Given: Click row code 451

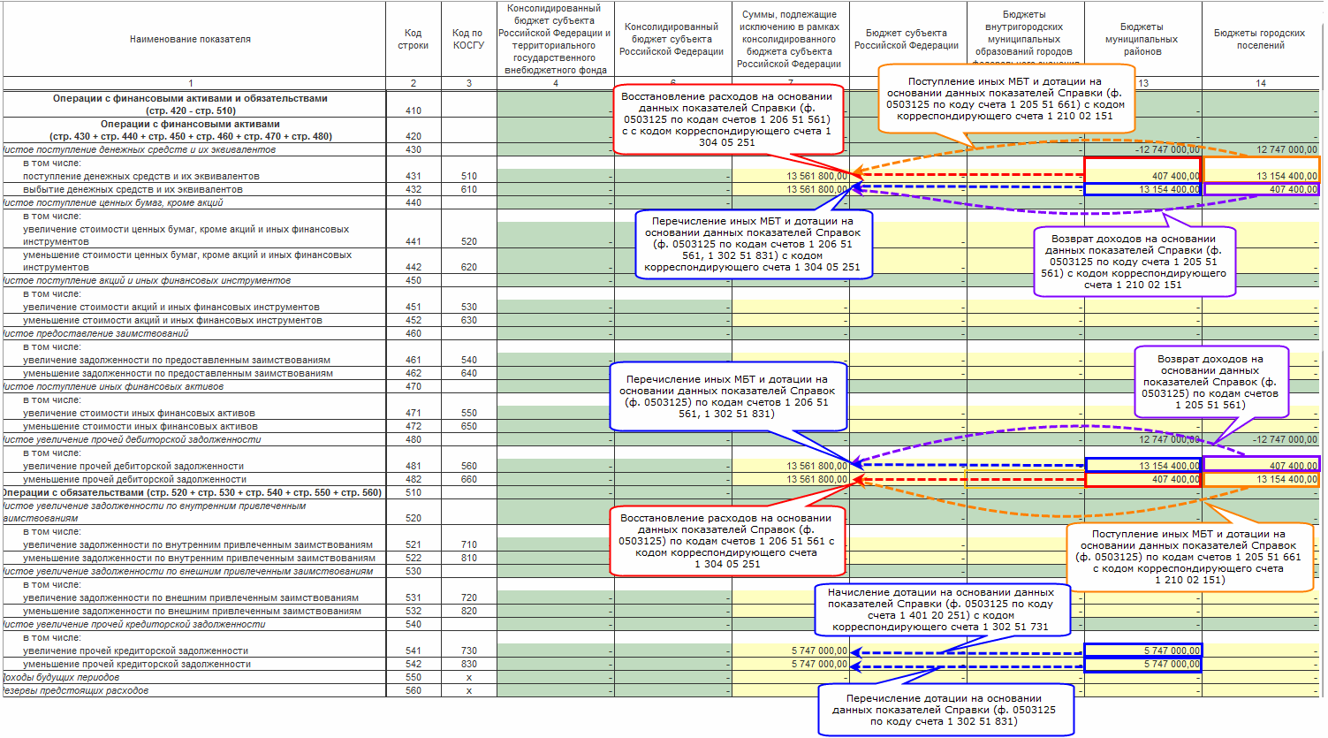Looking at the screenshot, I should click(x=413, y=307).
